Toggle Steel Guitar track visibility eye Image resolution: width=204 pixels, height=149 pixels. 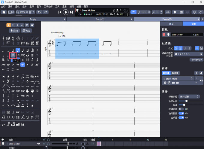click(x=38, y=144)
